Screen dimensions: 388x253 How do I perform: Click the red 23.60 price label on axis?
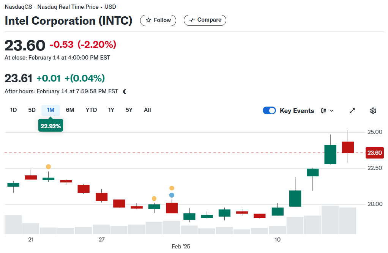point(375,152)
